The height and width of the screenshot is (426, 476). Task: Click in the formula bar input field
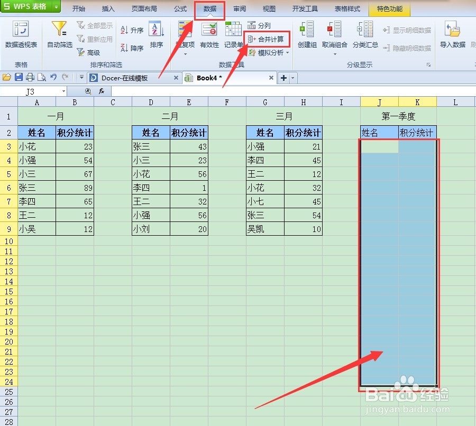293,91
